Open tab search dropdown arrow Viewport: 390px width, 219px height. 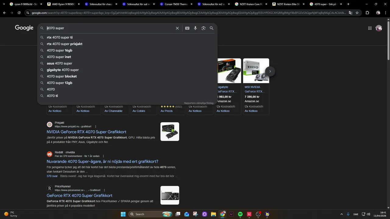tap(4, 4)
